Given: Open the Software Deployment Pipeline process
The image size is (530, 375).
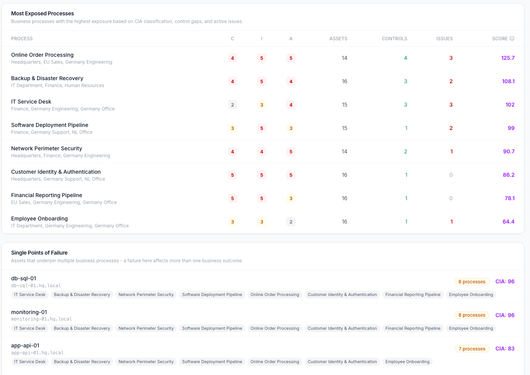Looking at the screenshot, I should click(x=49, y=125).
